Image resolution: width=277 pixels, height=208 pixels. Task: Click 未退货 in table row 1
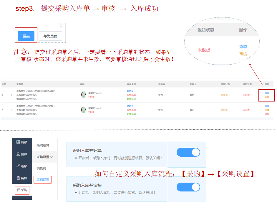coord(246,95)
